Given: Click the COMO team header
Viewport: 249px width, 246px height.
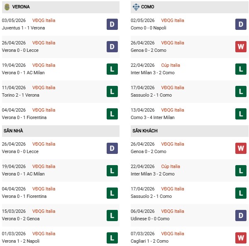Looking at the screenshot, I should click(x=190, y=7).
